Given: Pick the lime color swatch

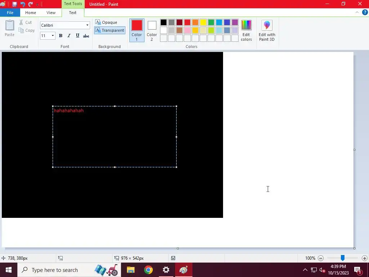Looking at the screenshot, I should click(x=211, y=30).
